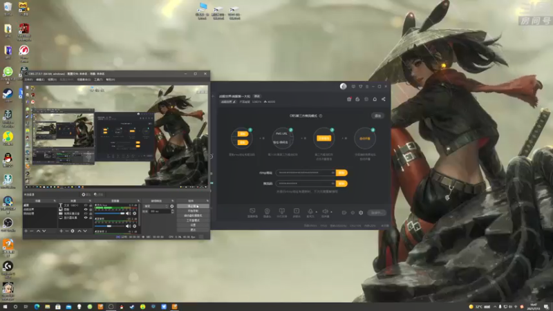Viewport: 553px width, 311px height.
Task: Show hidden system tray icons chevron
Action: tap(494, 307)
